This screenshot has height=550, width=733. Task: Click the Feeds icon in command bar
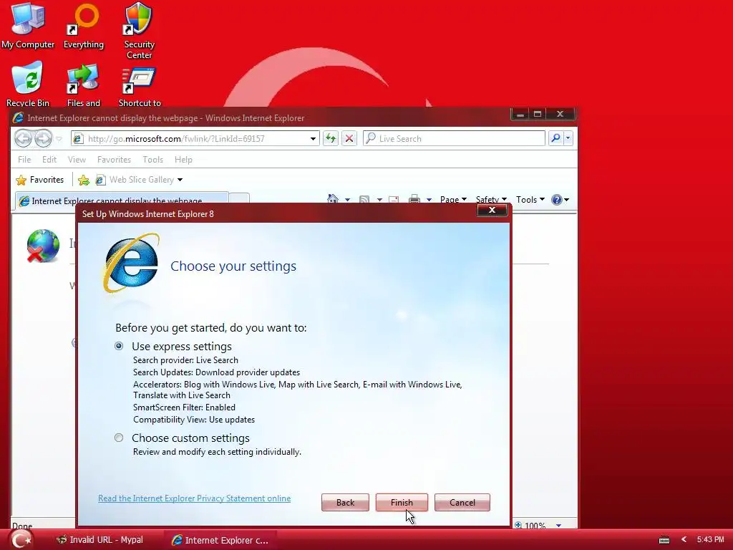[364, 200]
